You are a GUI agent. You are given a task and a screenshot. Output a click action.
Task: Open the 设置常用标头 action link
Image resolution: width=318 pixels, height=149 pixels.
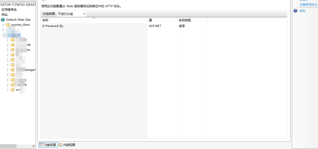308,4
